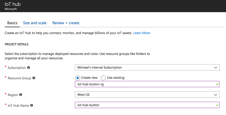This screenshot has height=115, width=226.
Task: Click the Resource Group info icon
Action: [x=34, y=78]
